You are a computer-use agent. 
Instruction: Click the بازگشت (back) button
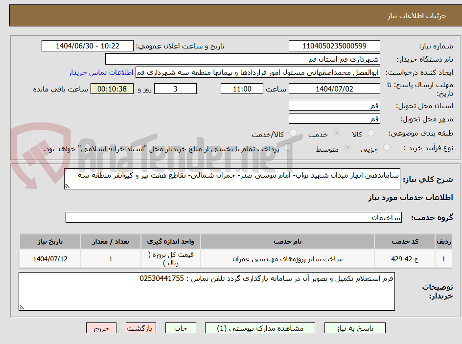point(141,328)
